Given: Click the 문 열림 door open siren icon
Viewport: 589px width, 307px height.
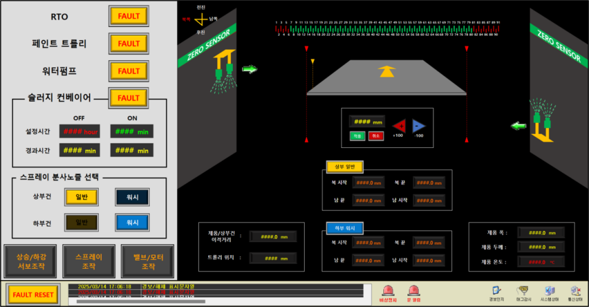Looking at the screenshot, I should pos(413,290).
